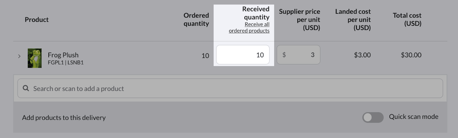
Task: Select the Frog Plush product name
Action: point(63,55)
